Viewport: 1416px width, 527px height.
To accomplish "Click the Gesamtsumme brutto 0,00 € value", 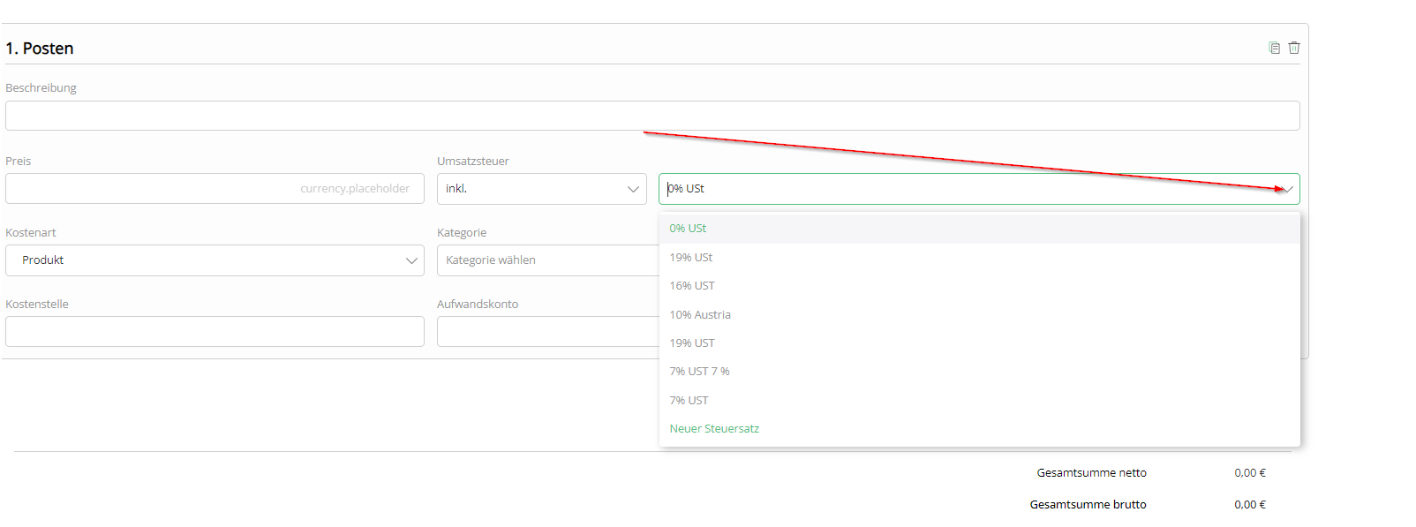I will (x=1250, y=505).
